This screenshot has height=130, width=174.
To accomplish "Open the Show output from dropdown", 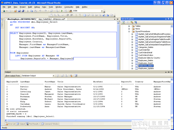I will (53, 76).
